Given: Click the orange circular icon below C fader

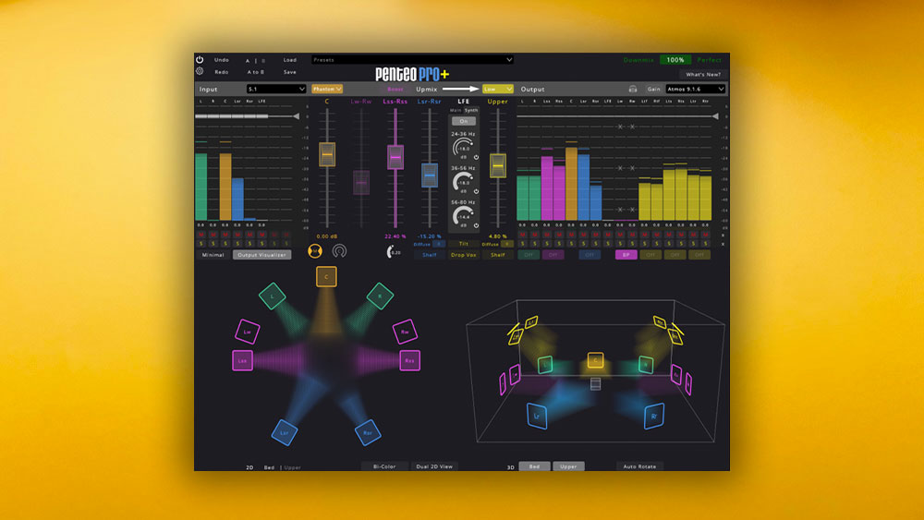Looking at the screenshot, I should [x=315, y=251].
